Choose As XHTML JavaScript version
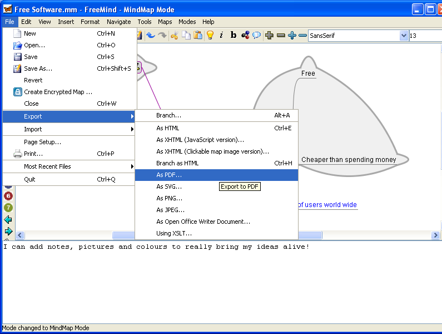Image resolution: width=442 pixels, height=334 pixels. coord(216,140)
